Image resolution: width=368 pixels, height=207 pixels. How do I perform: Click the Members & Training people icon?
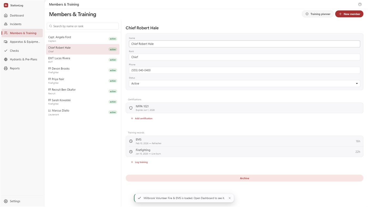tap(6, 33)
